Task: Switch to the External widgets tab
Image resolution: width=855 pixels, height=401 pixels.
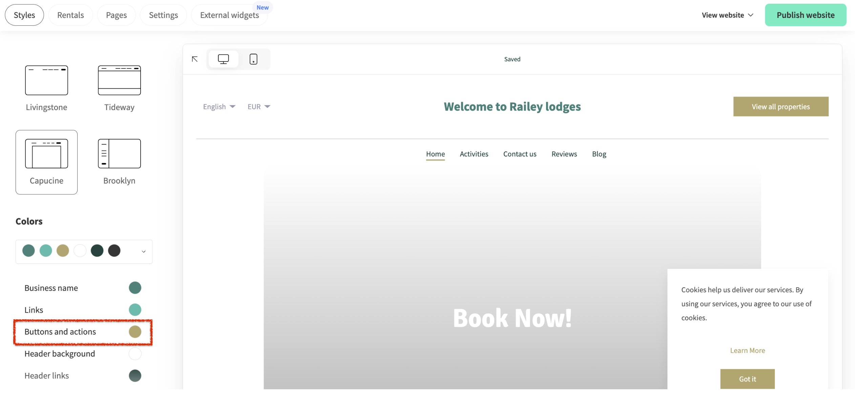Action: click(229, 15)
